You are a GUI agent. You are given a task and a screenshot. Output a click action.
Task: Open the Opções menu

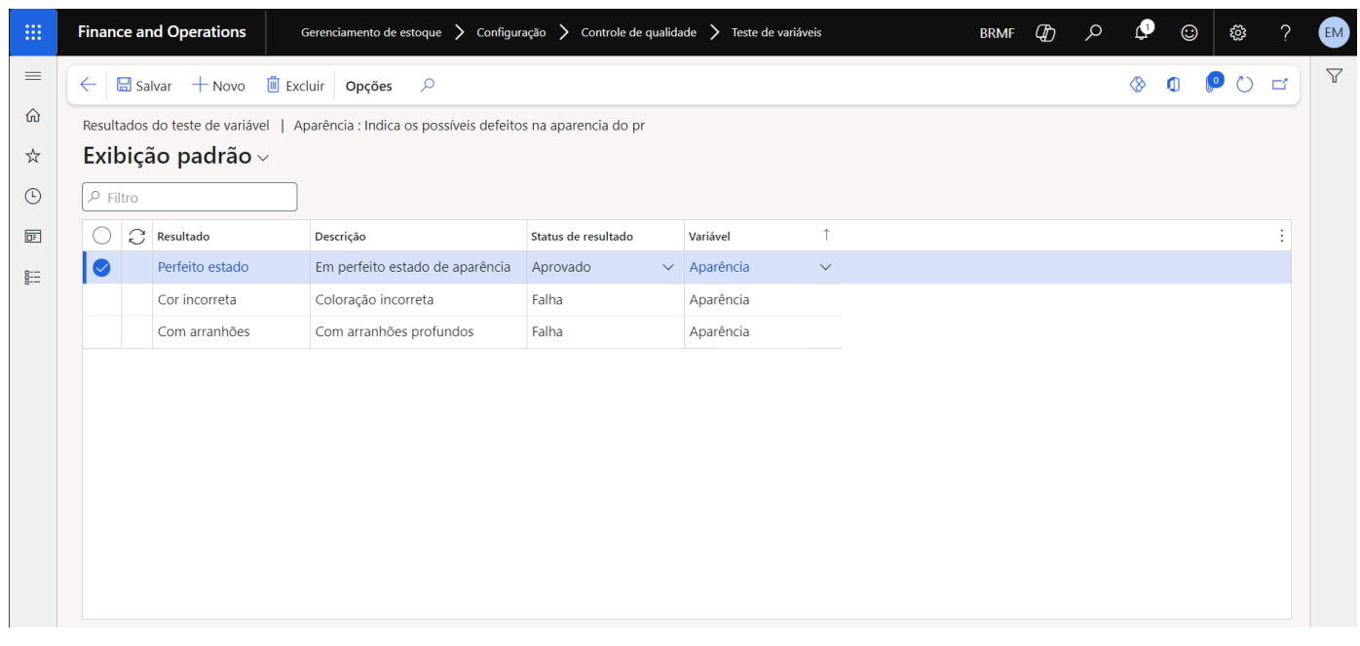tap(368, 86)
